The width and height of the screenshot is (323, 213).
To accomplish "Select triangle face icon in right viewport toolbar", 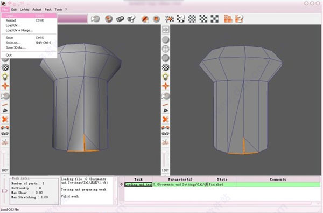I will pos(166,111).
